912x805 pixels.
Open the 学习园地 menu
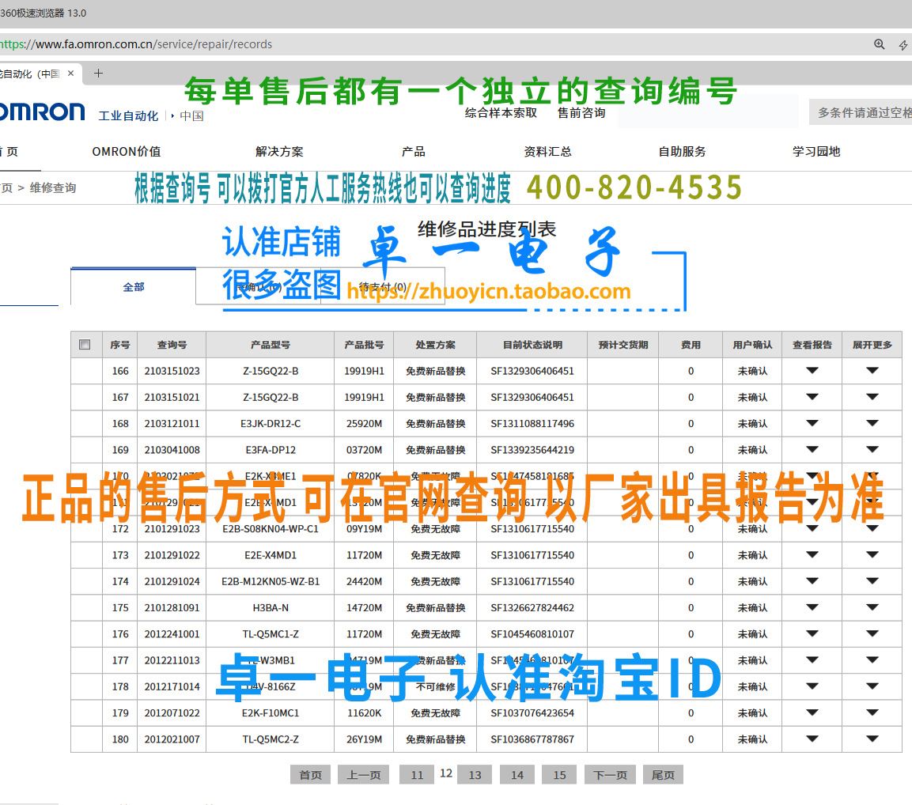[816, 152]
